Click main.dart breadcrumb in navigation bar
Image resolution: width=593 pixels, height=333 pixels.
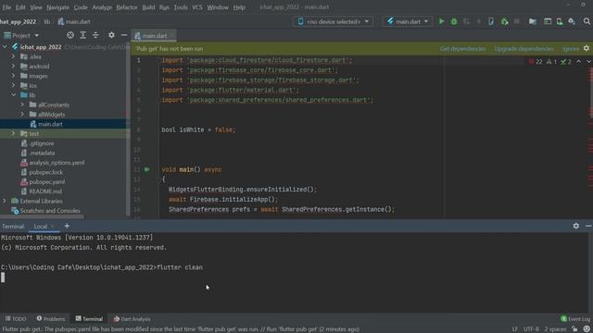[74, 22]
